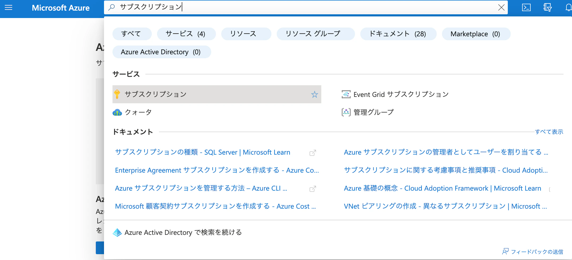Focus the search field containing サブスクリプション
Screen dimensions: 572x260
coord(306,7)
